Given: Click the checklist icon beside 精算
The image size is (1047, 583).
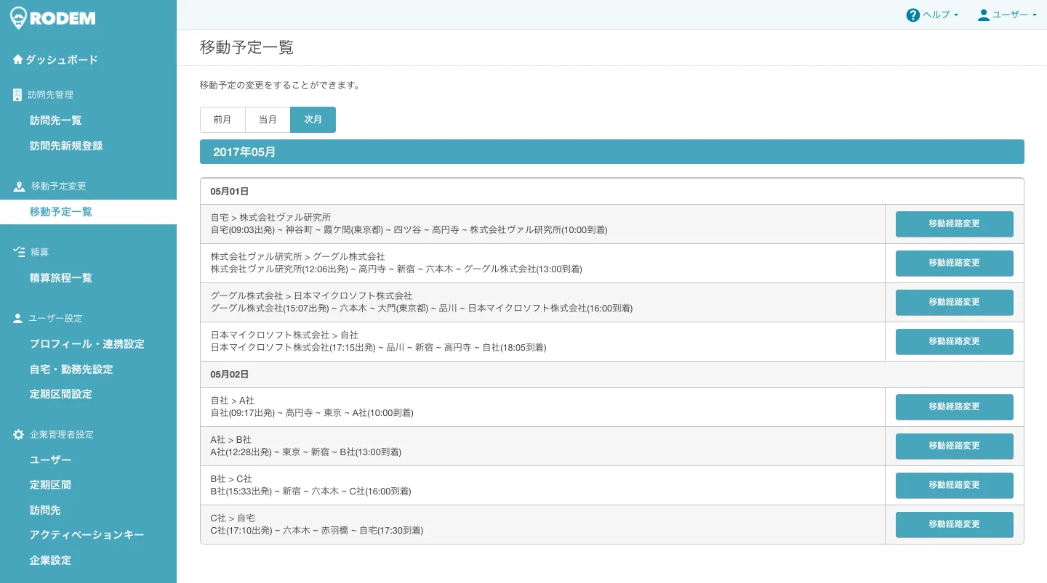Looking at the screenshot, I should 19,252.
